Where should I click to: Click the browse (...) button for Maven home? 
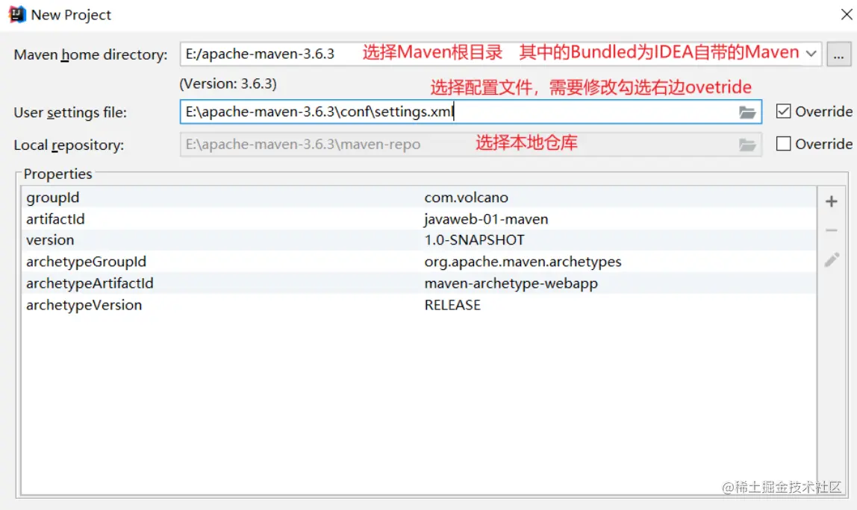tap(838, 54)
